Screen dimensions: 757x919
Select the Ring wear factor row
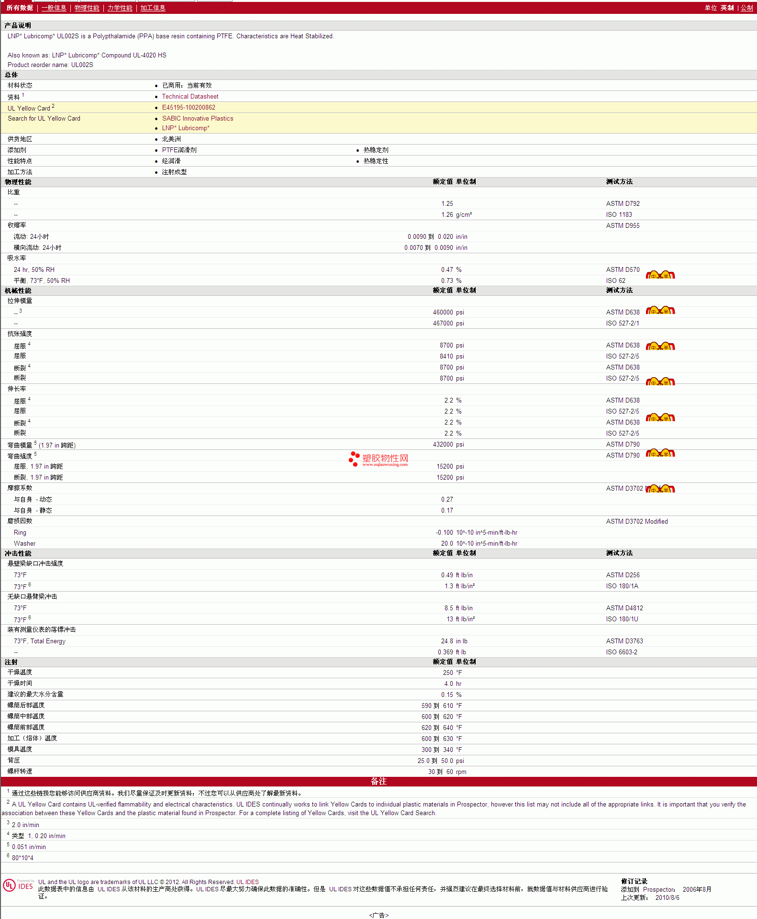click(378, 532)
